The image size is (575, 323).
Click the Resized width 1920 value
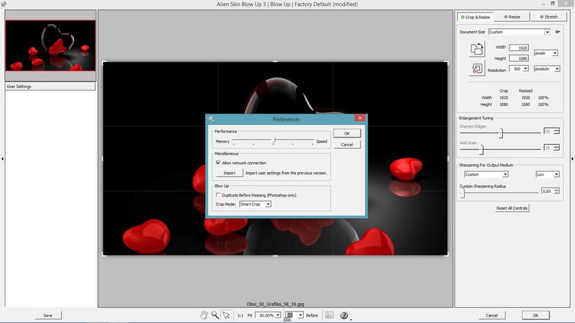coord(526,98)
